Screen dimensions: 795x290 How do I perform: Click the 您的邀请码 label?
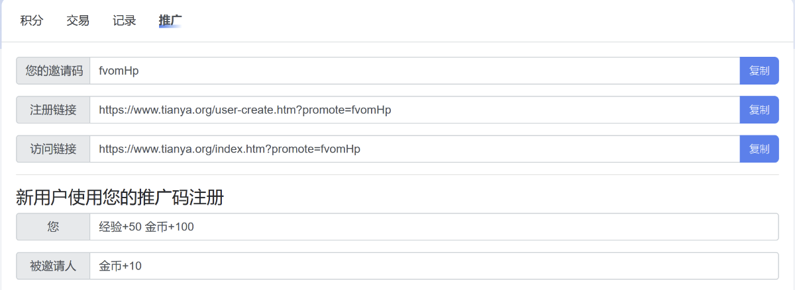pyautogui.click(x=53, y=71)
